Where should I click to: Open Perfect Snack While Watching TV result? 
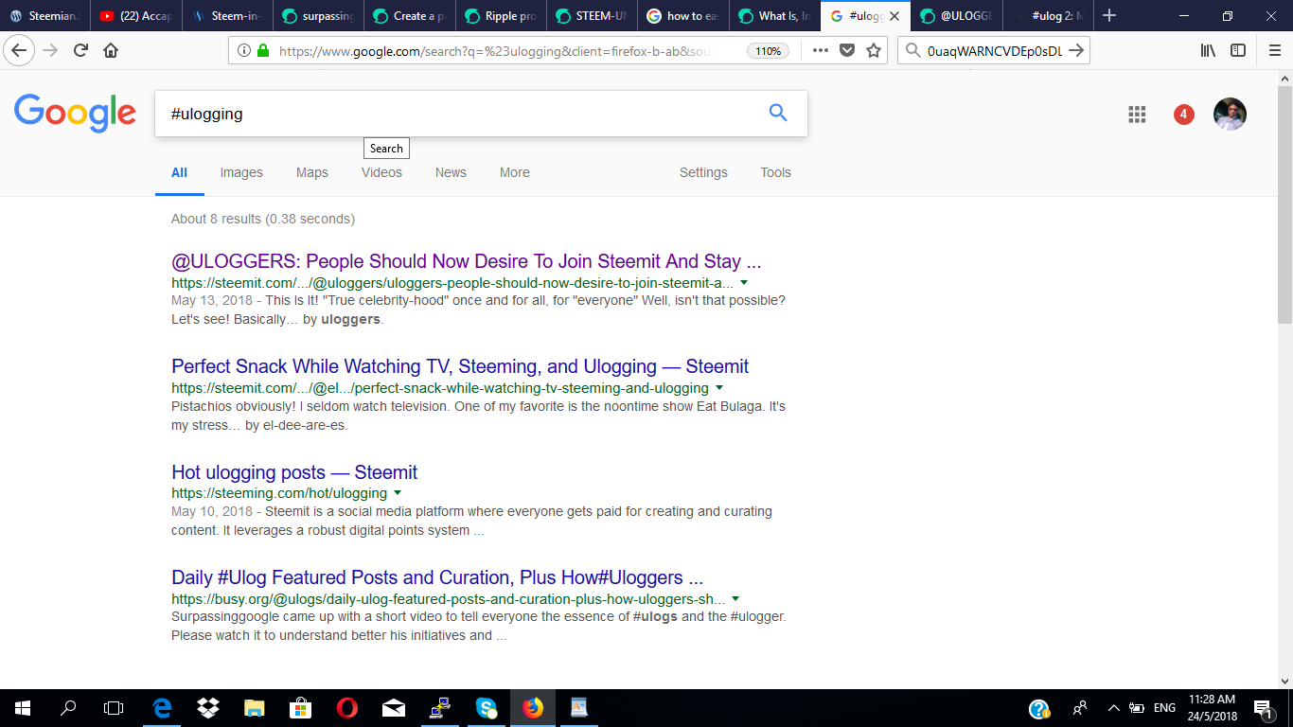pos(460,366)
